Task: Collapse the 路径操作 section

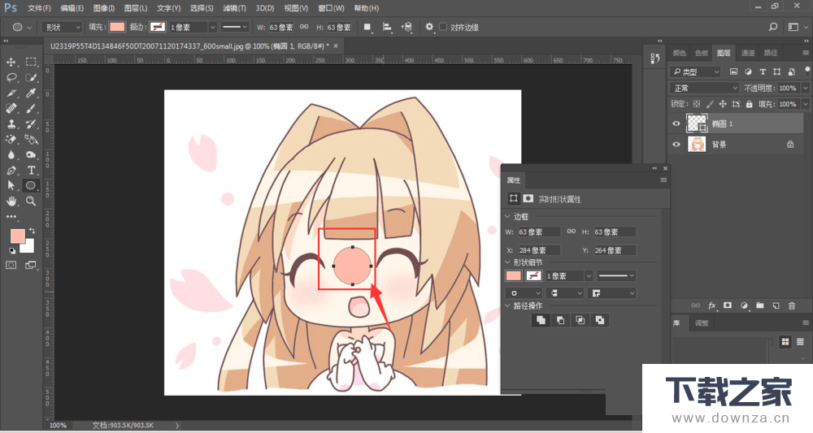Action: click(507, 305)
